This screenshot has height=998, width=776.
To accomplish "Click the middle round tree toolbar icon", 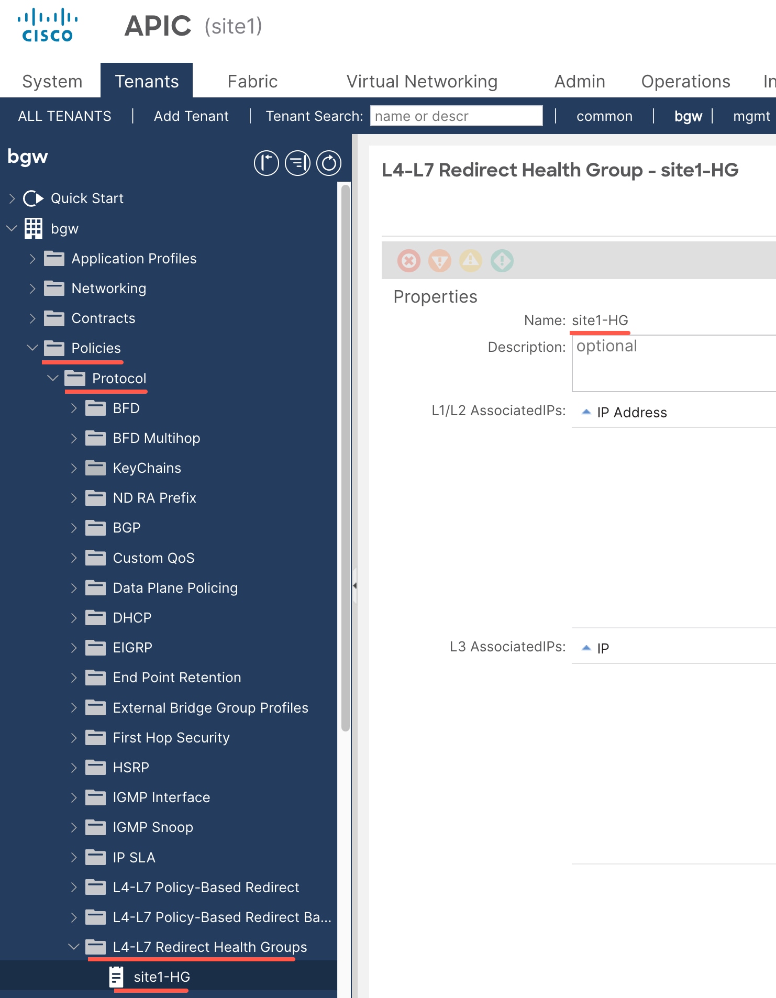I will click(x=297, y=163).
